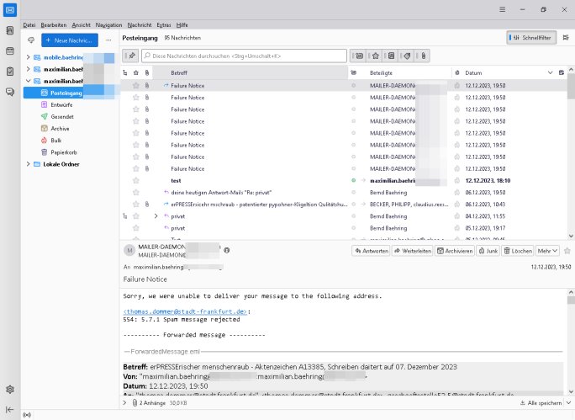Choose displayed columns picker

click(x=562, y=72)
